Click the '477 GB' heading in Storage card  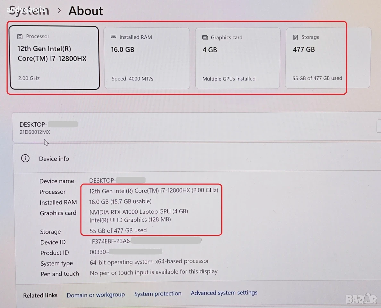pos(304,50)
